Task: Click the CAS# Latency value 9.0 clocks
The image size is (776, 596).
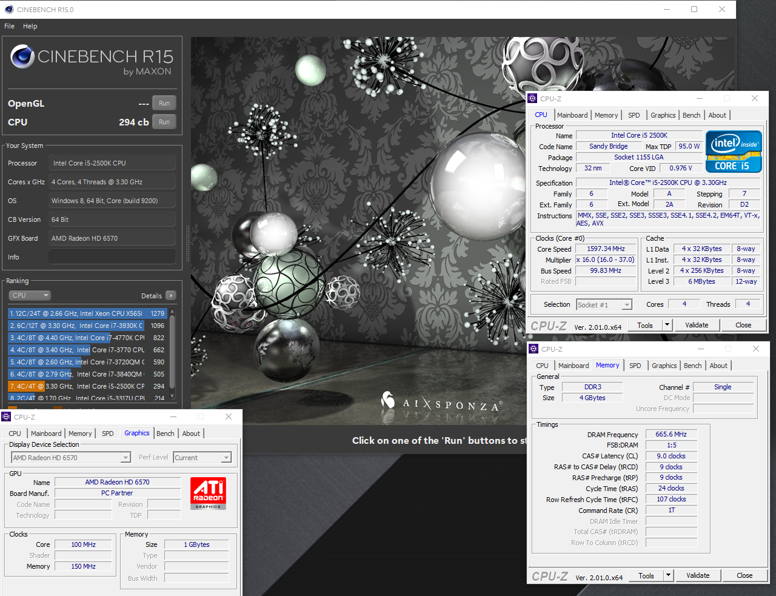Action: (671, 456)
